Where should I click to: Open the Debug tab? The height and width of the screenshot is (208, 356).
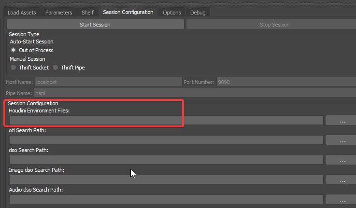198,13
